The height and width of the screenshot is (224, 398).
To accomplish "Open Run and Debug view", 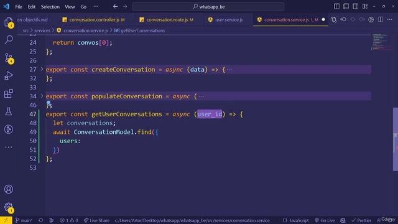I will click(x=9, y=75).
